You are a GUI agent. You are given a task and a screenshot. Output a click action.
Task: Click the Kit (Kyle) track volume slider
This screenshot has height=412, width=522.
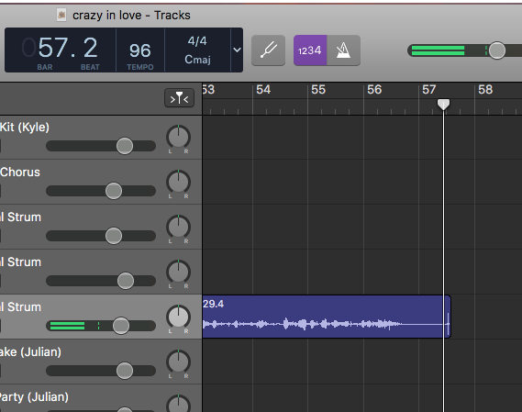(101, 146)
